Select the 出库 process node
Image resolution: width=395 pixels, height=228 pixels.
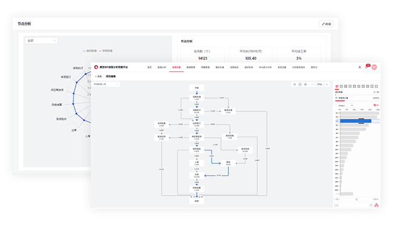pos(197,175)
